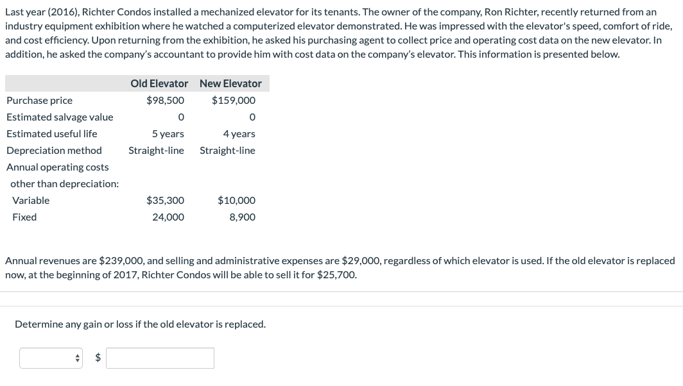
Task: Click the Depreciation method row label
Action: [54, 150]
